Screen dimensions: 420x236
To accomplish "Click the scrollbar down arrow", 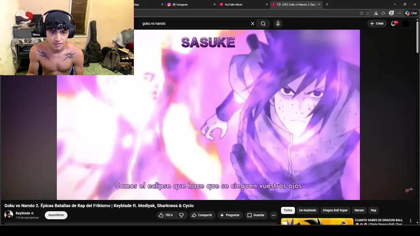I will tap(417, 223).
